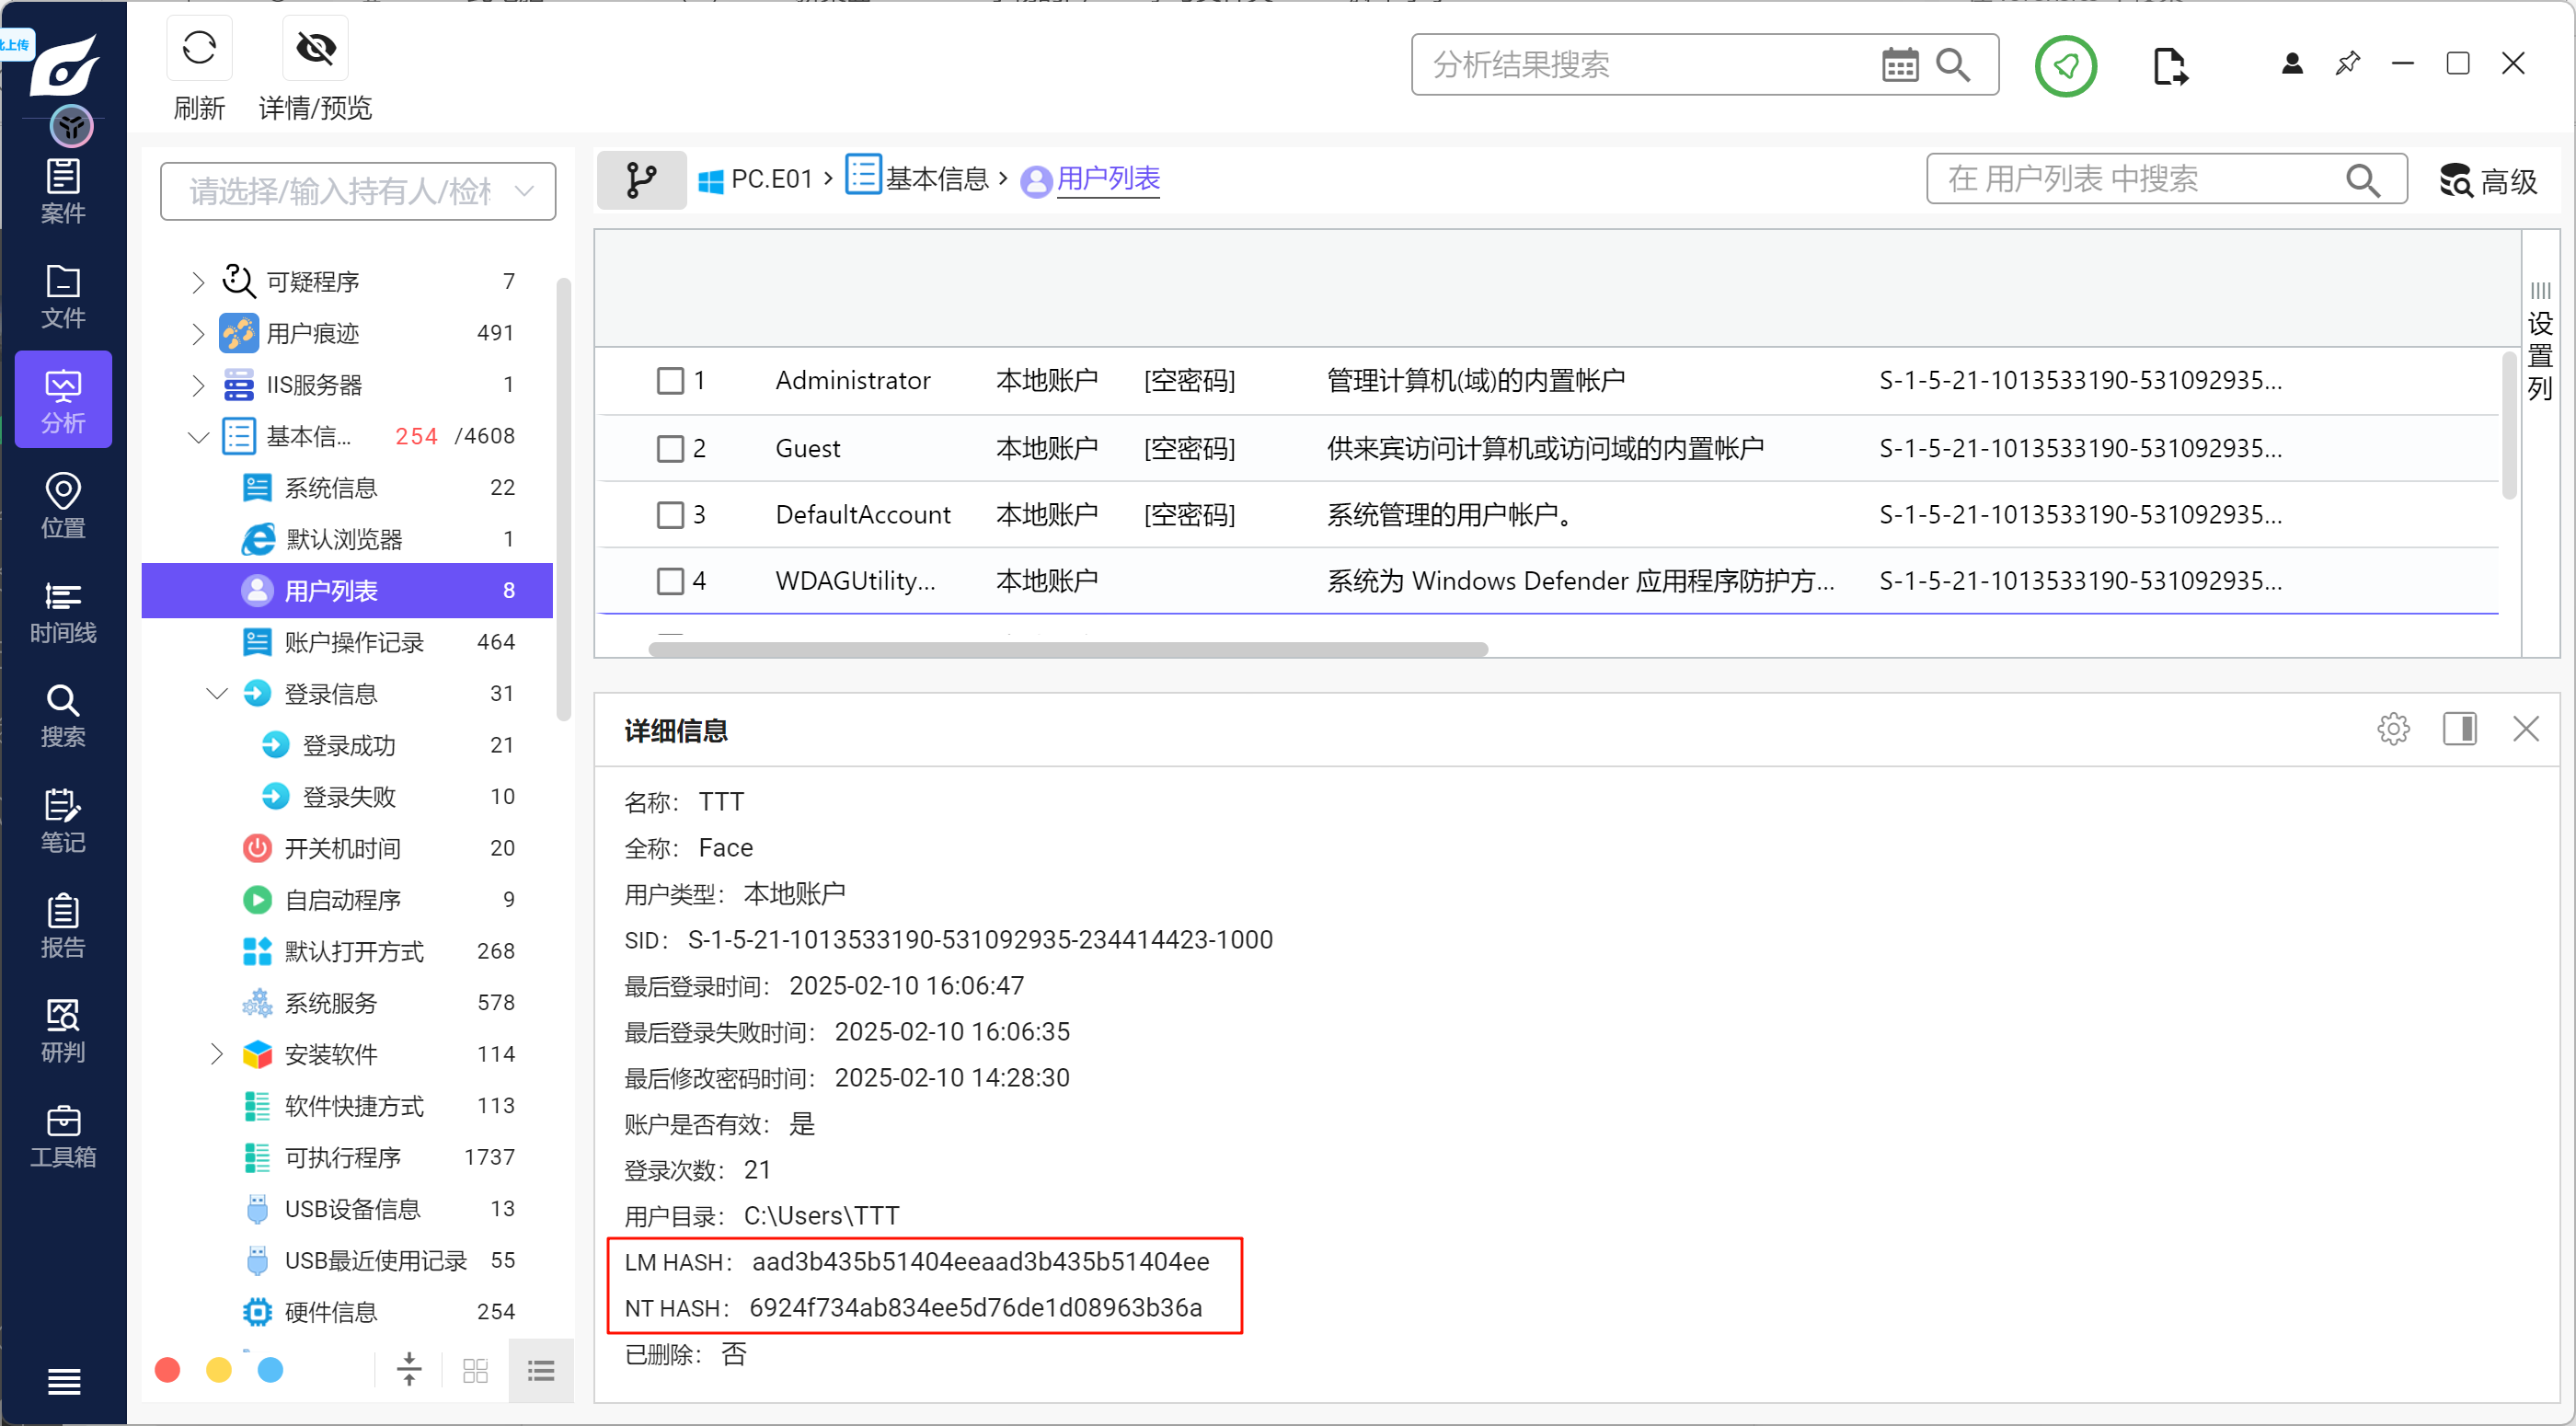Open detail panel settings gear

[x=2393, y=729]
